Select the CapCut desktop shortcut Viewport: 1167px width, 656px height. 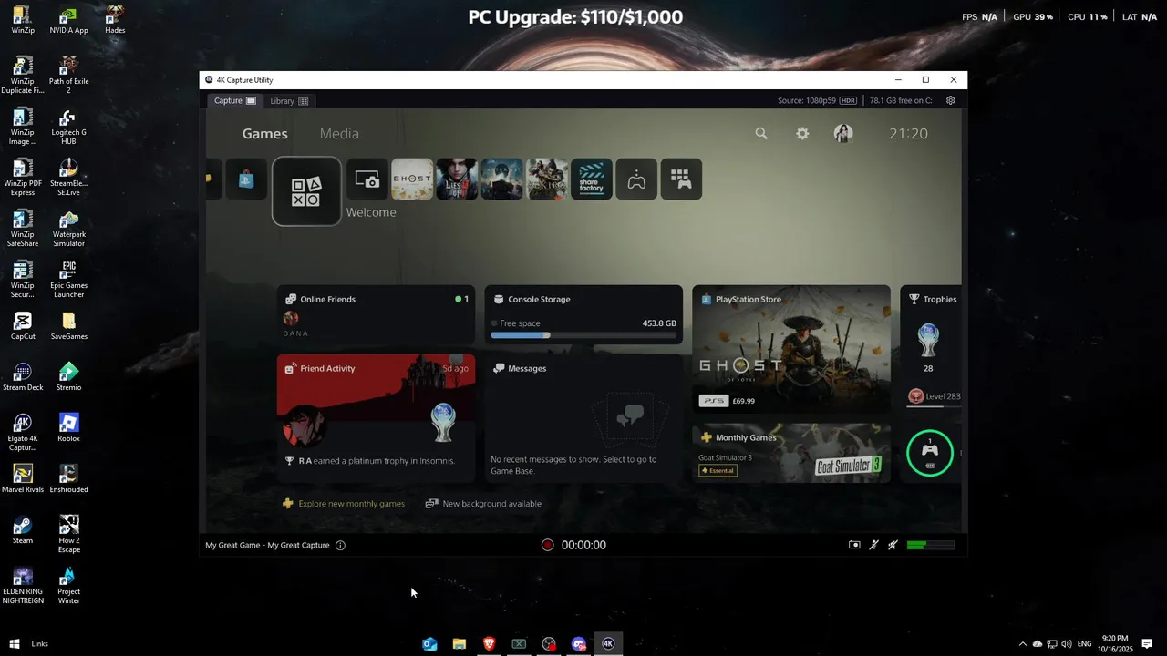pos(23,326)
